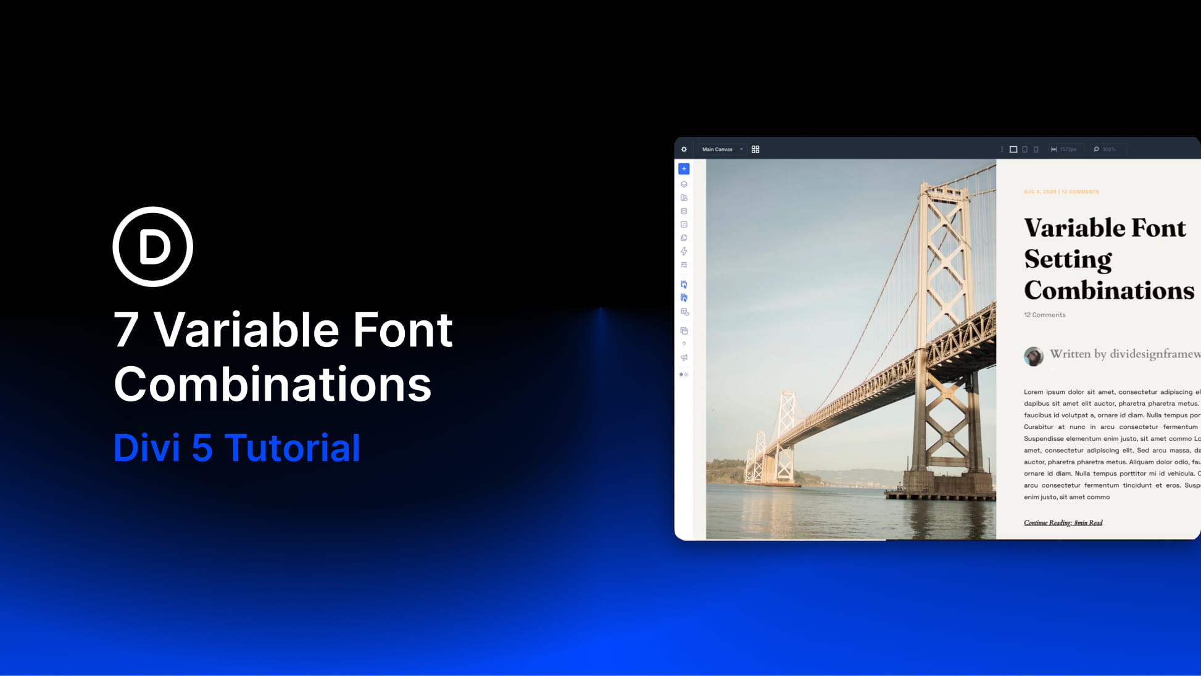Click the layout with eye preview icon
The height and width of the screenshot is (676, 1201).
pos(684,312)
